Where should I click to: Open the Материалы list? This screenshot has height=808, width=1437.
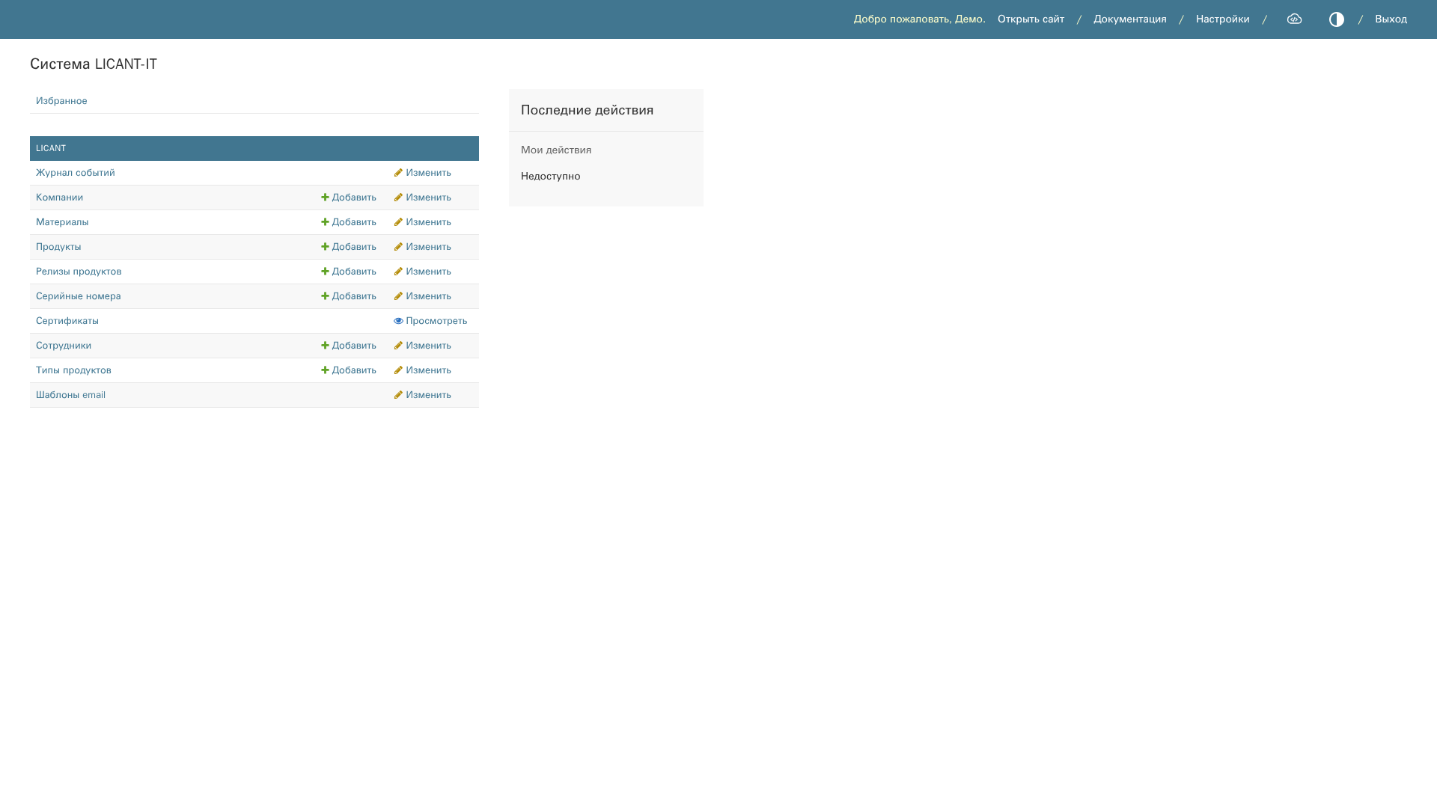tap(62, 222)
